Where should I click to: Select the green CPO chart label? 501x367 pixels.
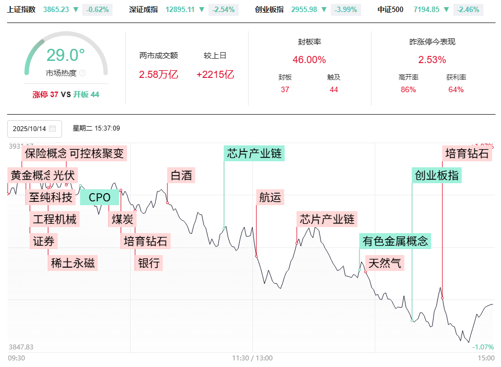(99, 197)
